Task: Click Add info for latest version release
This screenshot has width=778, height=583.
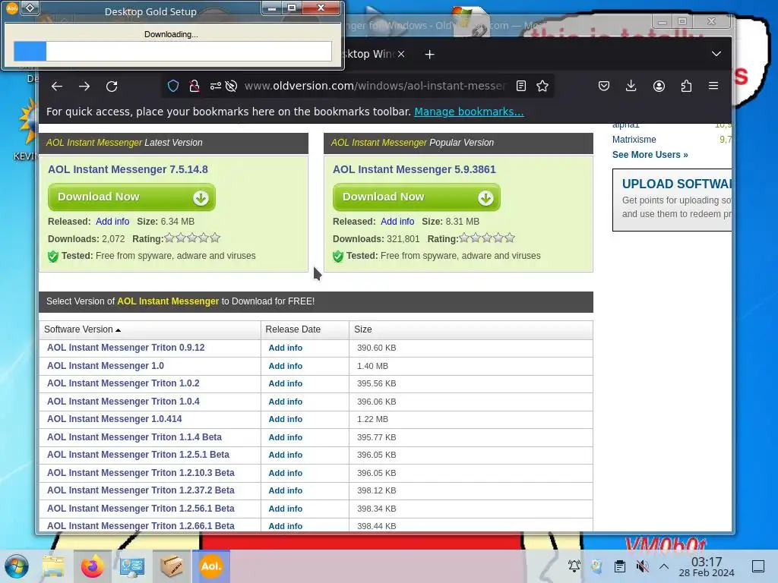Action: (112, 222)
